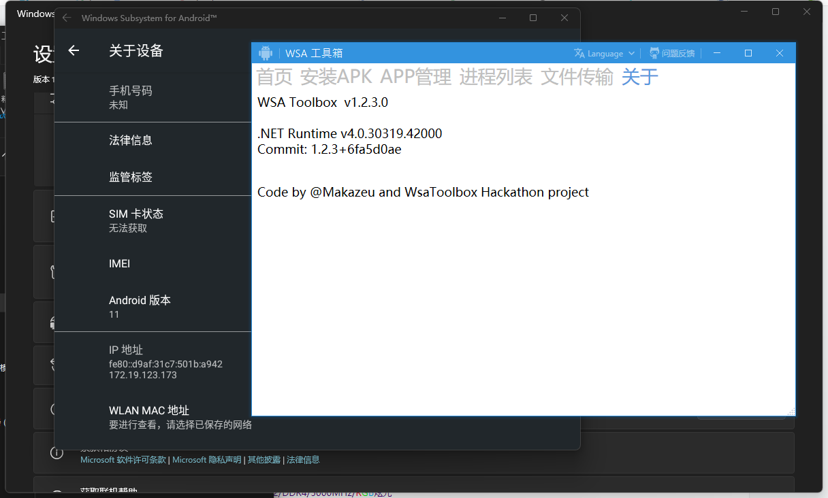Minimize the Windows Subsystem for Android window

click(502, 18)
